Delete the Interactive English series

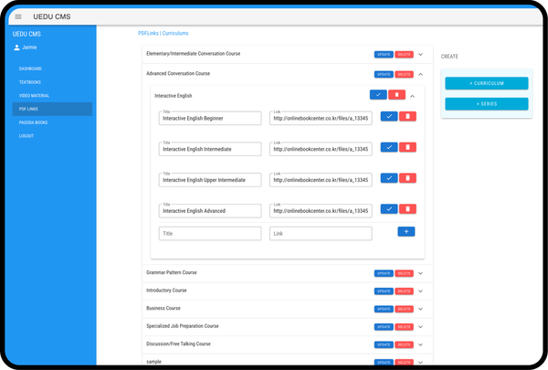click(396, 95)
